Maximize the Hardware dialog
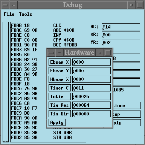Screen dimensions: 145x145 pyautogui.click(x=108, y=52)
